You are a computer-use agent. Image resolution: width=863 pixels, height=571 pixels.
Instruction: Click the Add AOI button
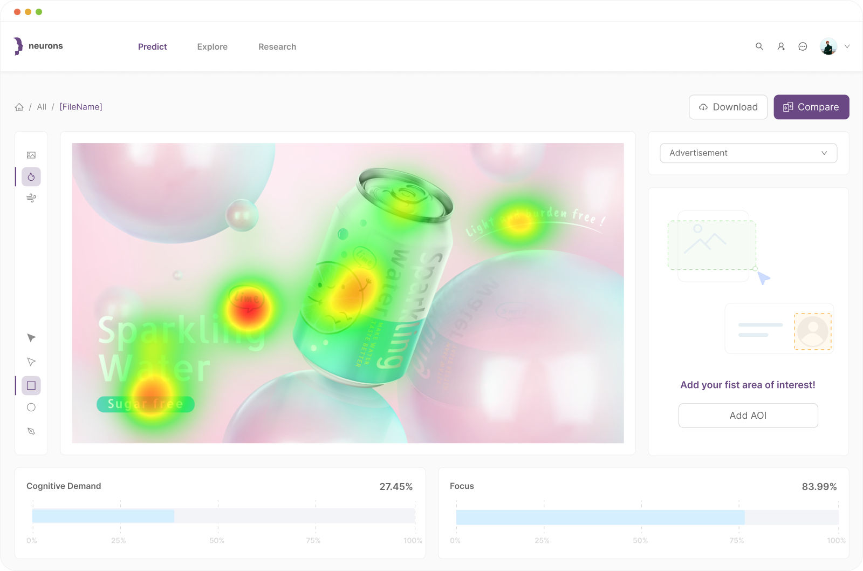(x=748, y=416)
